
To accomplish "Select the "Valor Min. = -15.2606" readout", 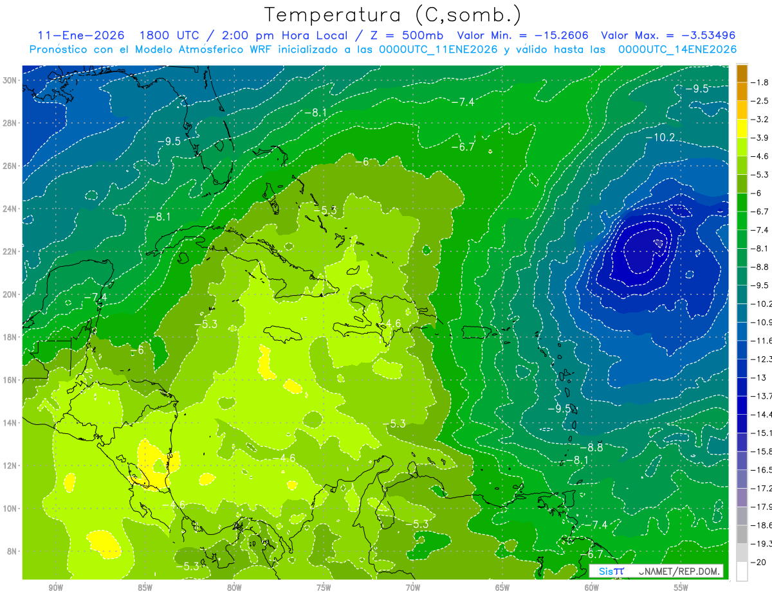I will point(522,35).
